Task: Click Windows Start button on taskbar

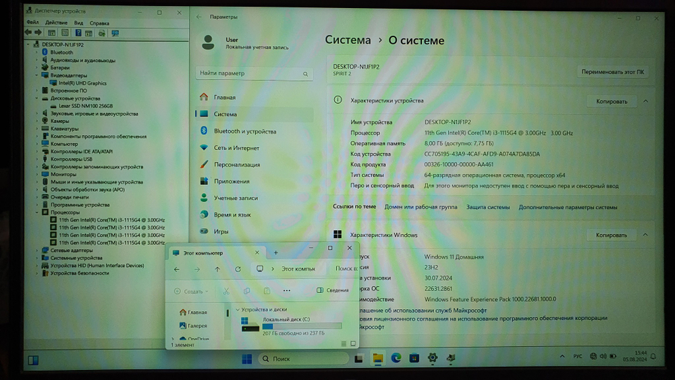Action: click(x=246, y=358)
